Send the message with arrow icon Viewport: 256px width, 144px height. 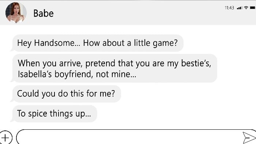249,137
